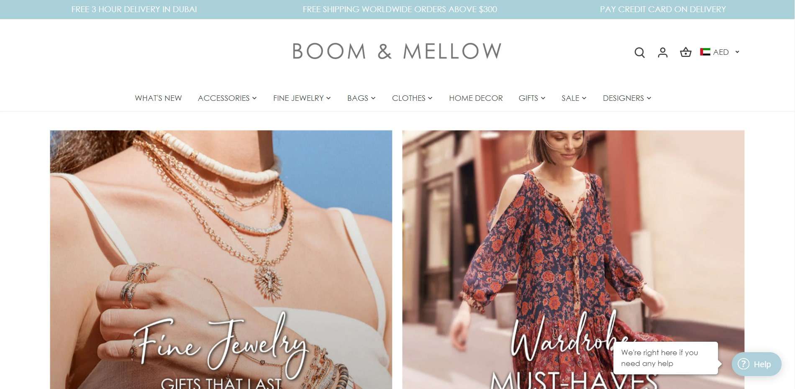Expand the AED currency dropdown arrow
Image resolution: width=795 pixels, height=389 pixels.
(x=737, y=52)
